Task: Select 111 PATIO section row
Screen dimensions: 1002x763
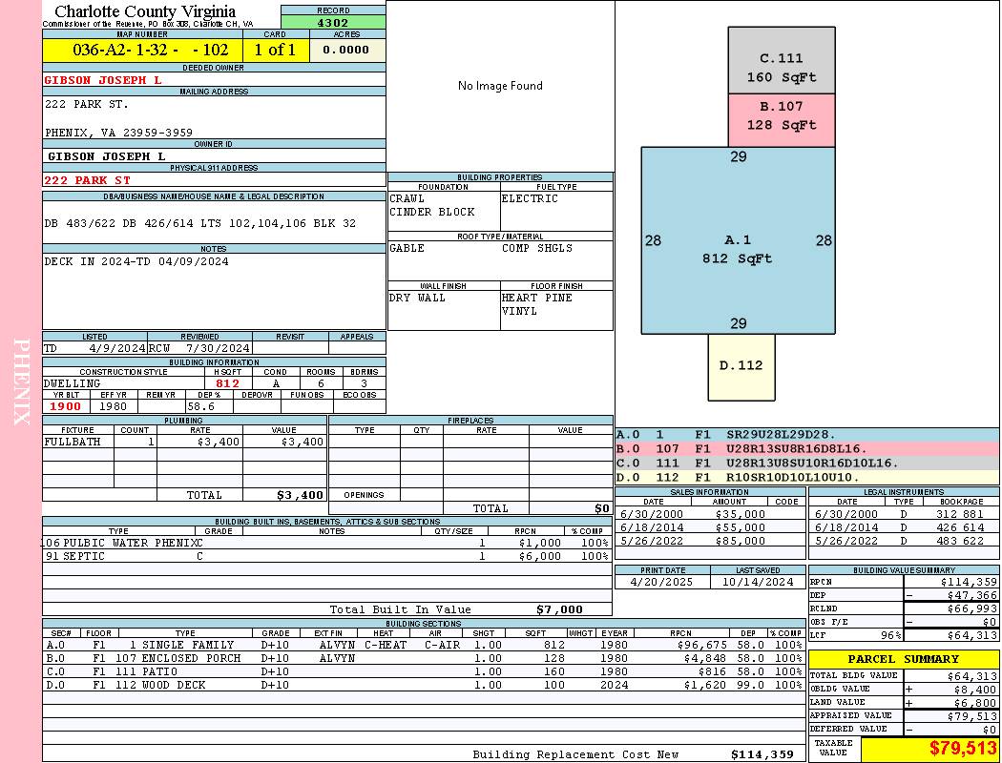Action: (424, 671)
